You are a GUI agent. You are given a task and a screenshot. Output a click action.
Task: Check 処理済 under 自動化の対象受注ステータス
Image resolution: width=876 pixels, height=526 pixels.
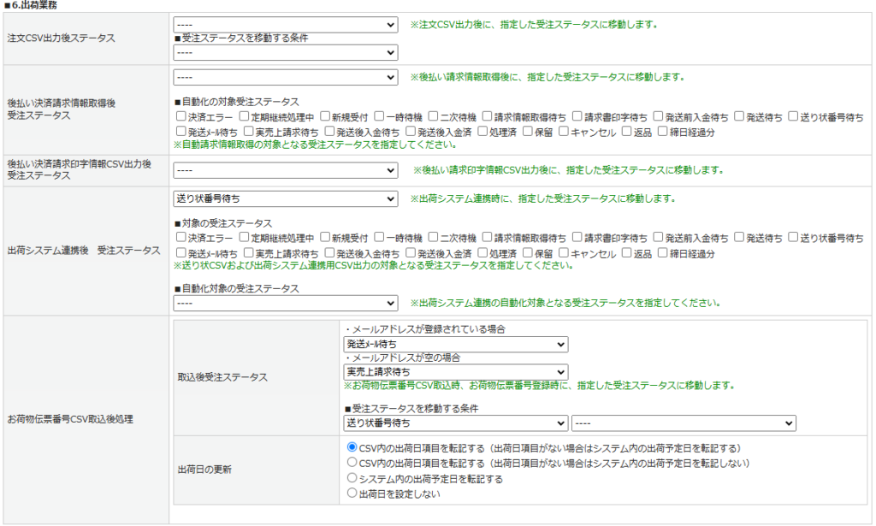point(482,131)
